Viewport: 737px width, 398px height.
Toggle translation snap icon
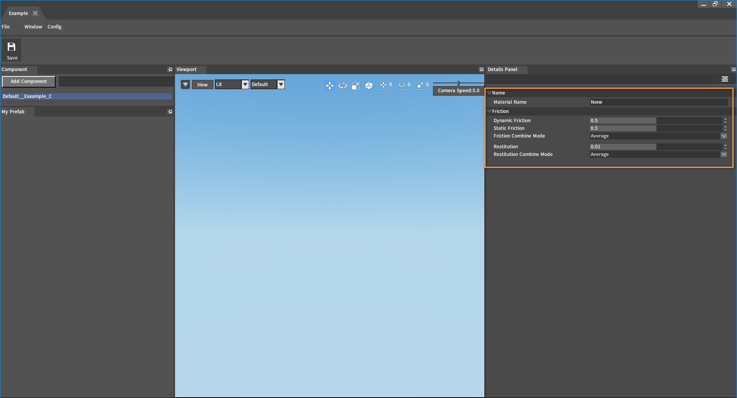pos(383,85)
